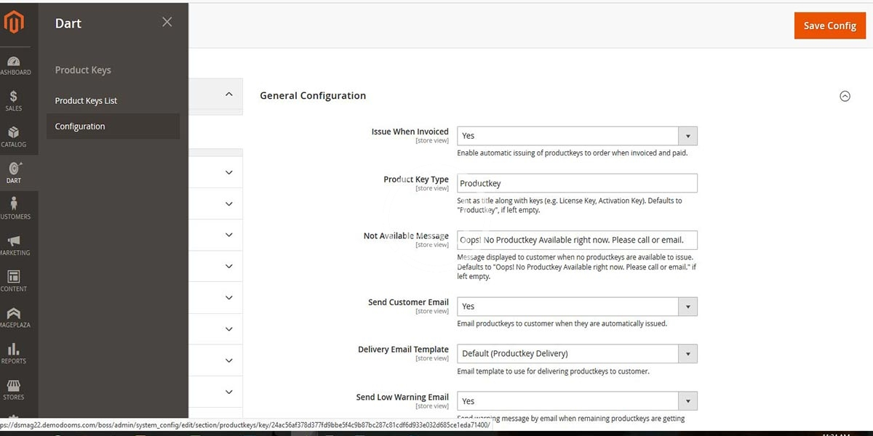This screenshot has height=436, width=873.
Task: Open the Customers sidebar icon
Action: [x=14, y=208]
